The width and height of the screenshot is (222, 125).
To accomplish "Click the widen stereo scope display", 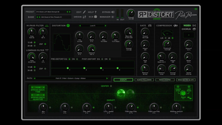I will click(x=189, y=35).
